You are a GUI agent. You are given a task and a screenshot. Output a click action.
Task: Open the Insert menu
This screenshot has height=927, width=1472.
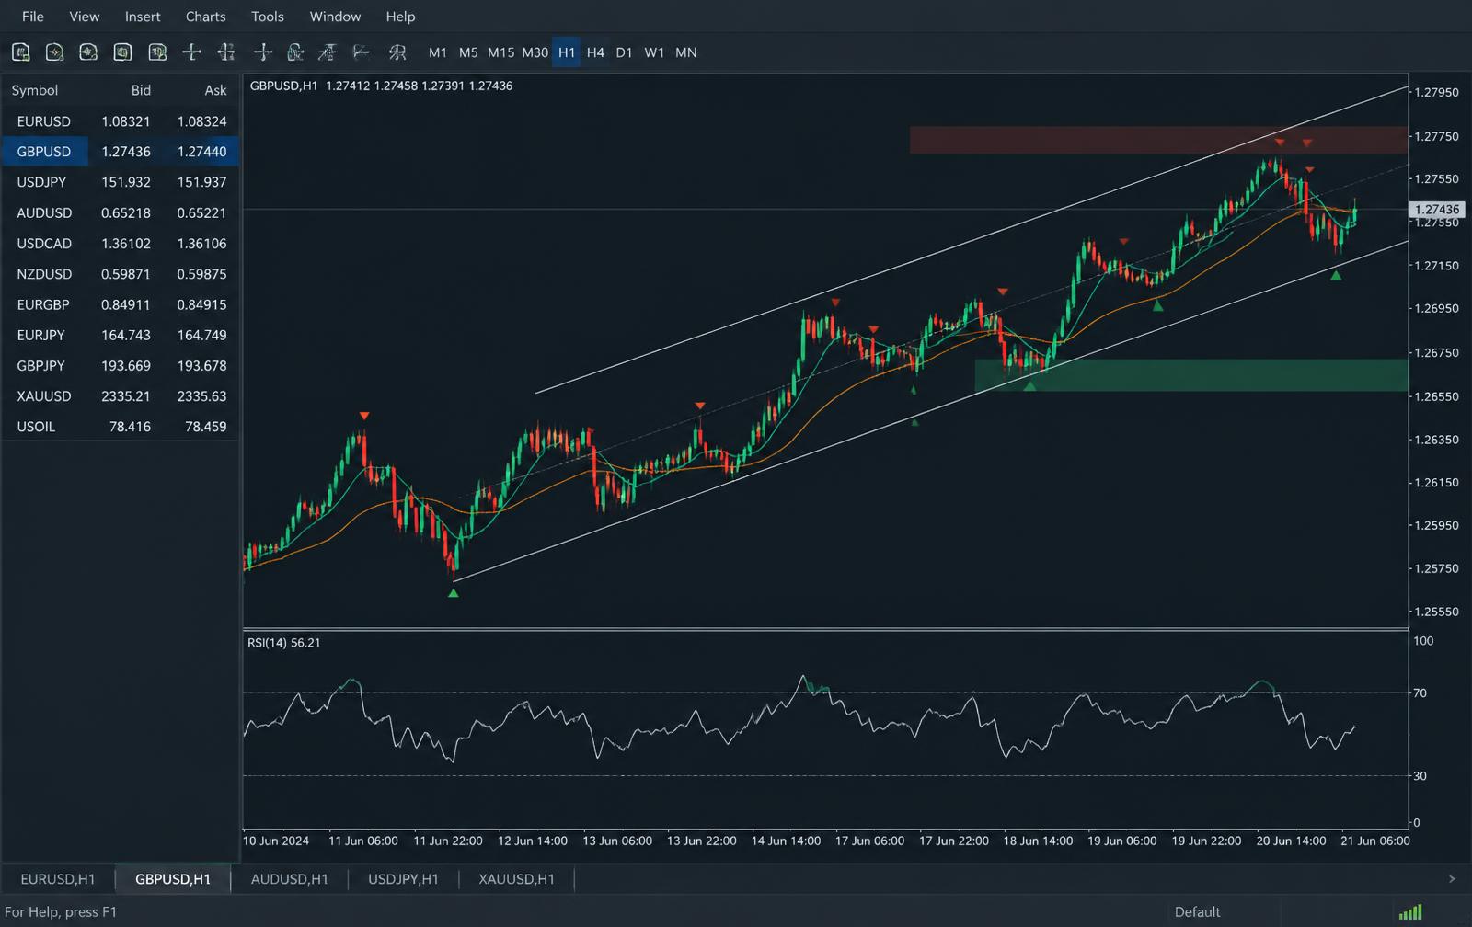[x=143, y=17]
